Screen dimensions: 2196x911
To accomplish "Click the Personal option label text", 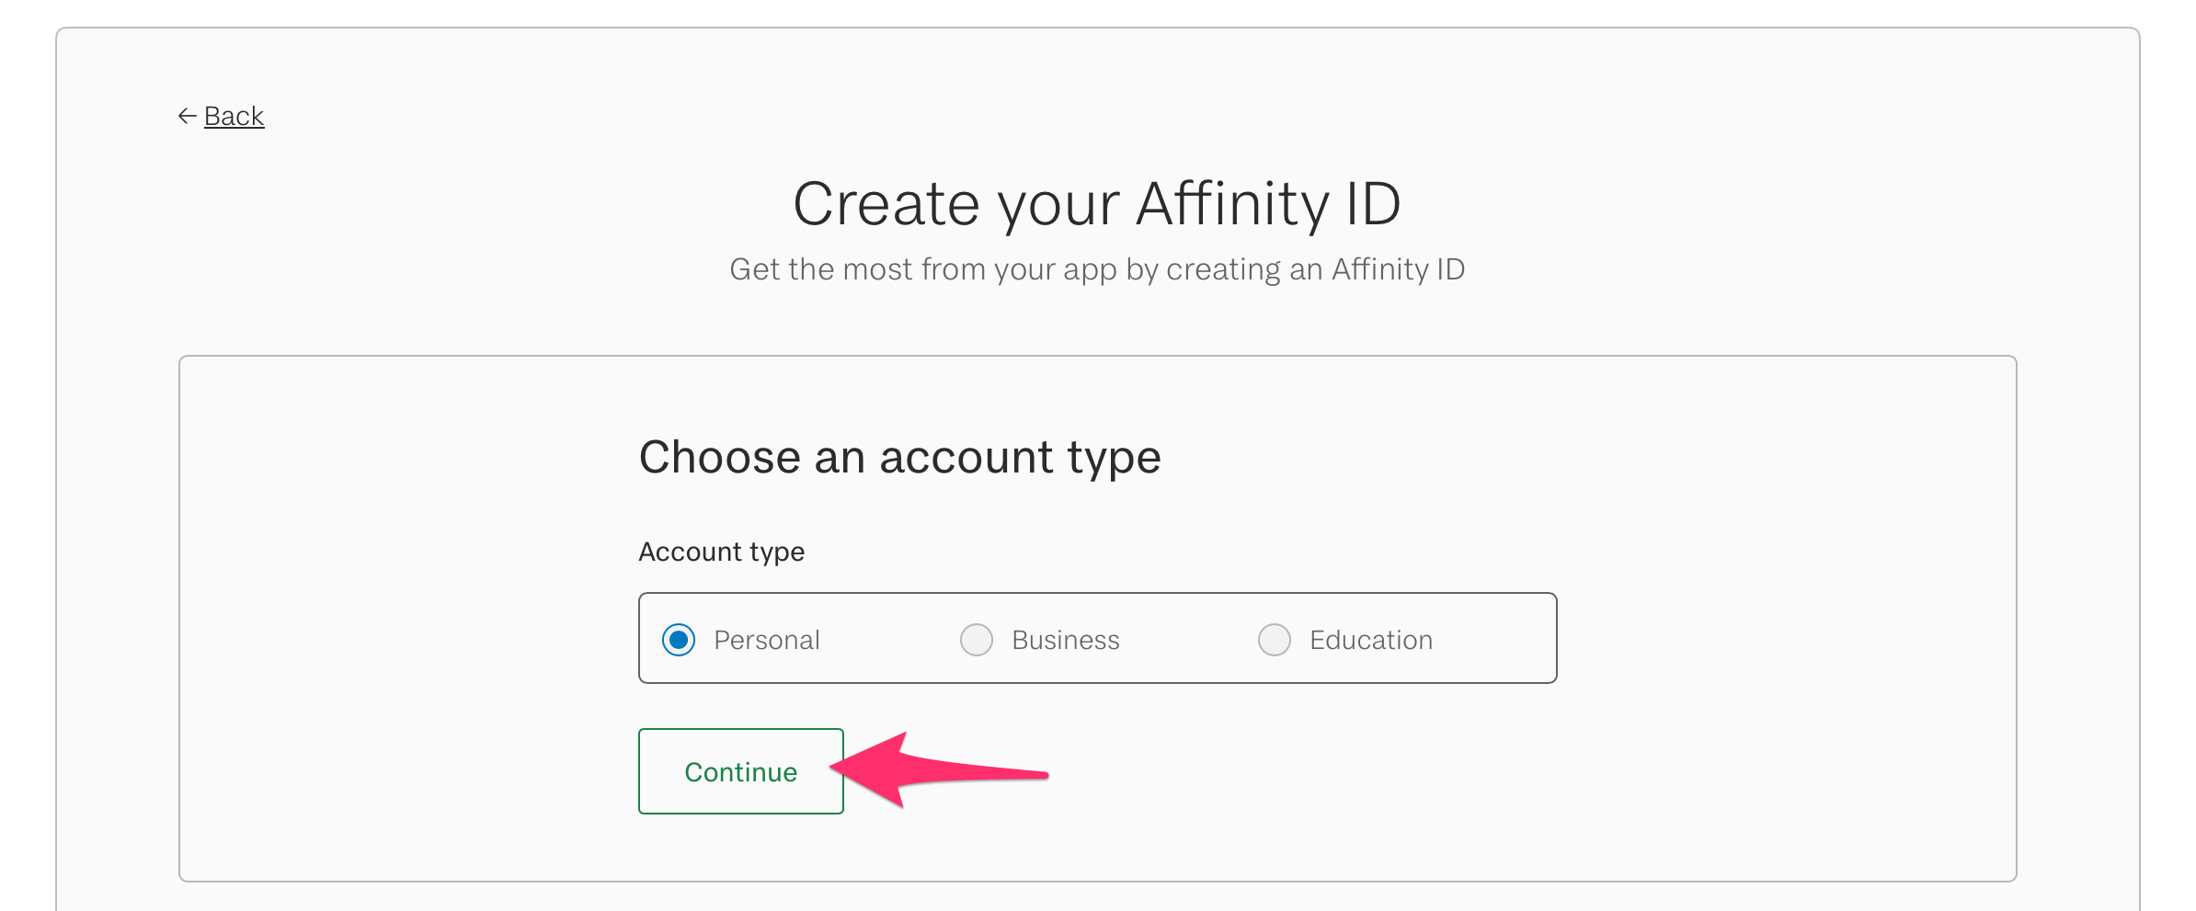I will (x=766, y=640).
